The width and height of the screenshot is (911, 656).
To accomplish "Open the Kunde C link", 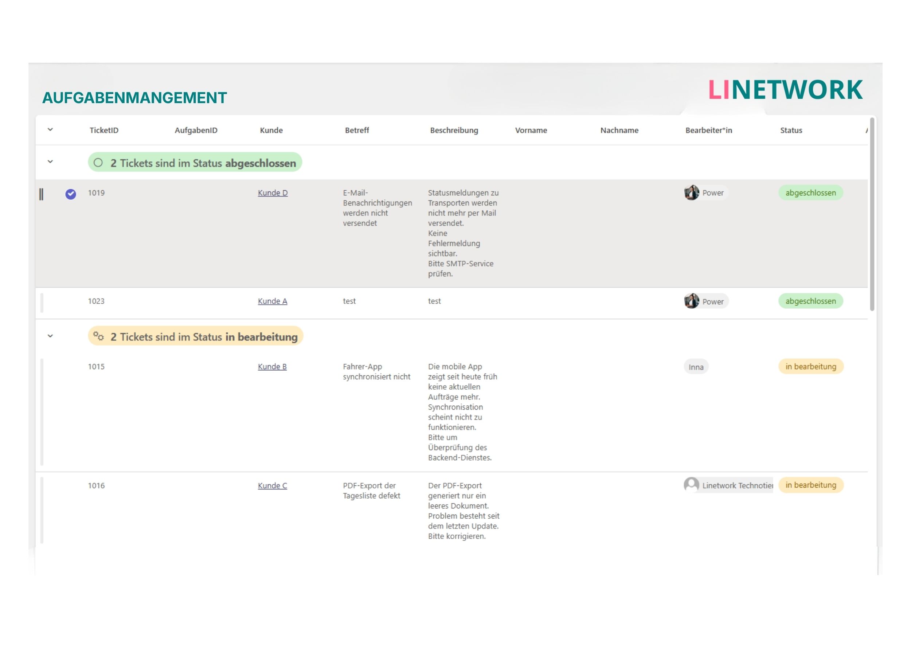I will coord(272,485).
